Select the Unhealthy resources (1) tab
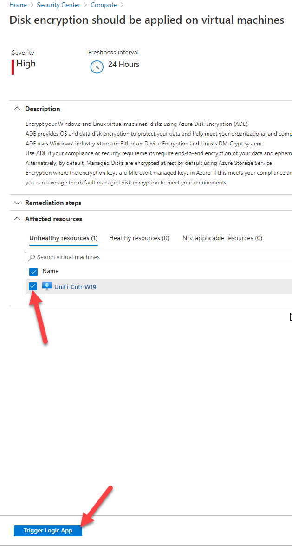 click(64, 238)
